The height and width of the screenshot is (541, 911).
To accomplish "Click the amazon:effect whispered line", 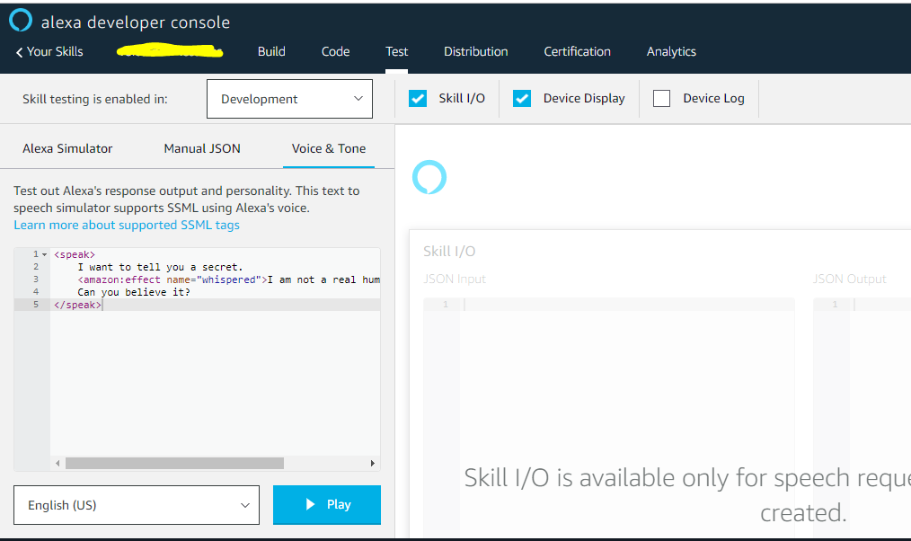I will click(228, 279).
